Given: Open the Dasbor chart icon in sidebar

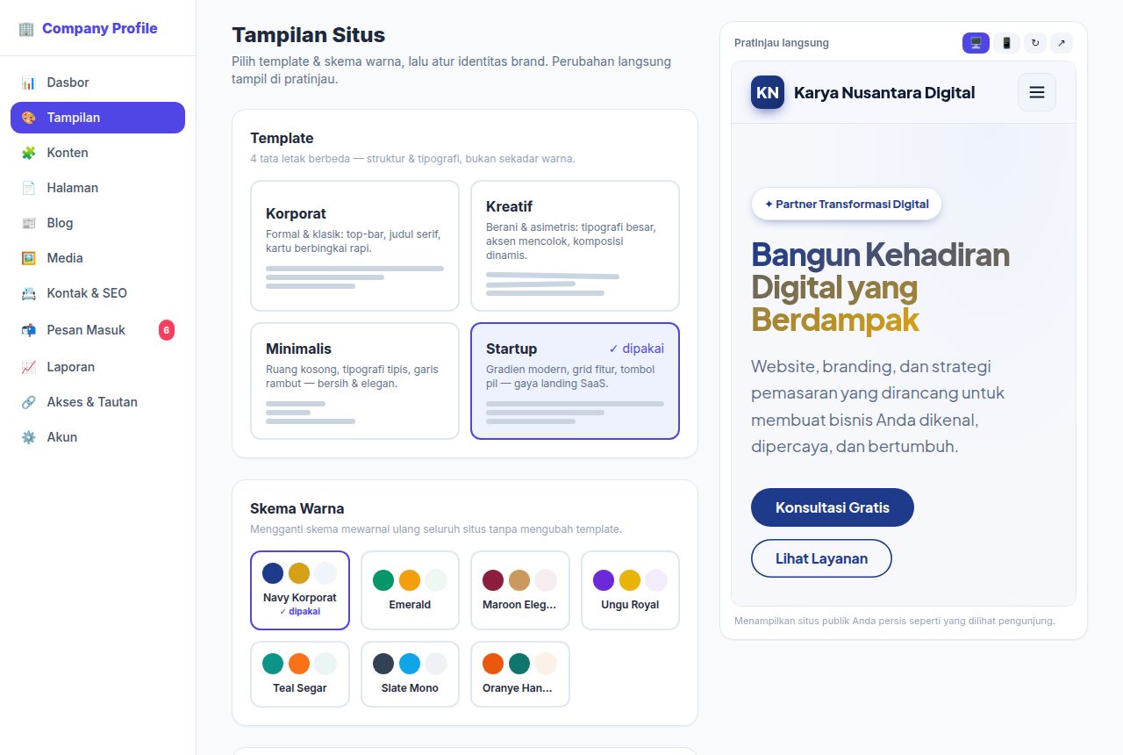Looking at the screenshot, I should [28, 83].
